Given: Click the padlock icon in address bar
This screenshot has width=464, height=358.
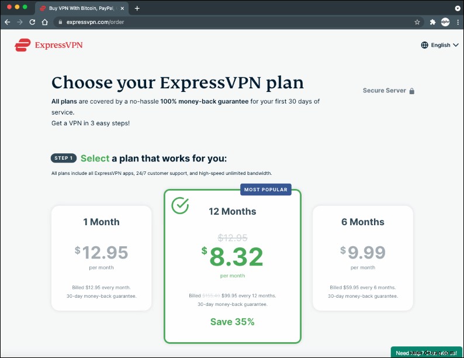Looking at the screenshot, I should [x=60, y=22].
